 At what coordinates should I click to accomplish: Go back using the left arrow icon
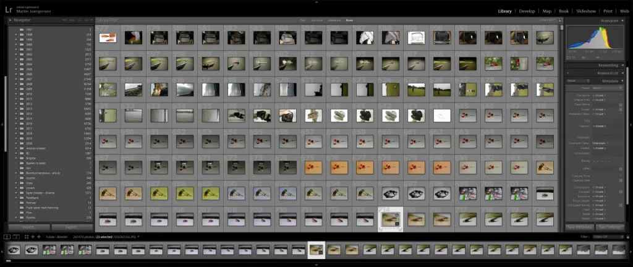coord(33,236)
